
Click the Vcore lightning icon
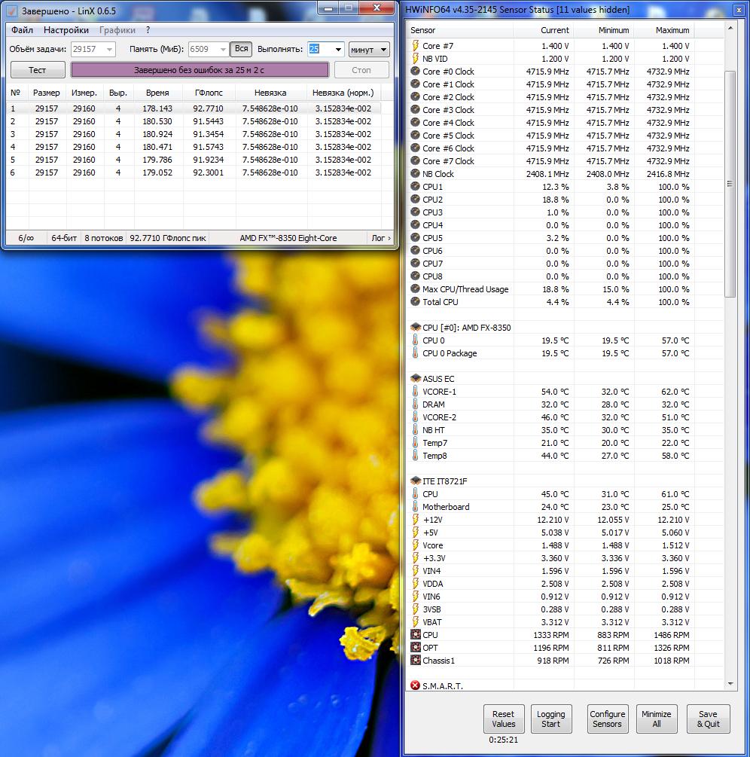(415, 545)
